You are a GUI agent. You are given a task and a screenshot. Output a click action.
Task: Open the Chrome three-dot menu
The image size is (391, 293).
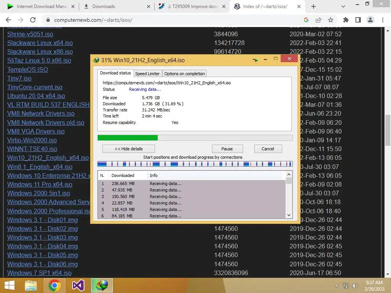(383, 20)
